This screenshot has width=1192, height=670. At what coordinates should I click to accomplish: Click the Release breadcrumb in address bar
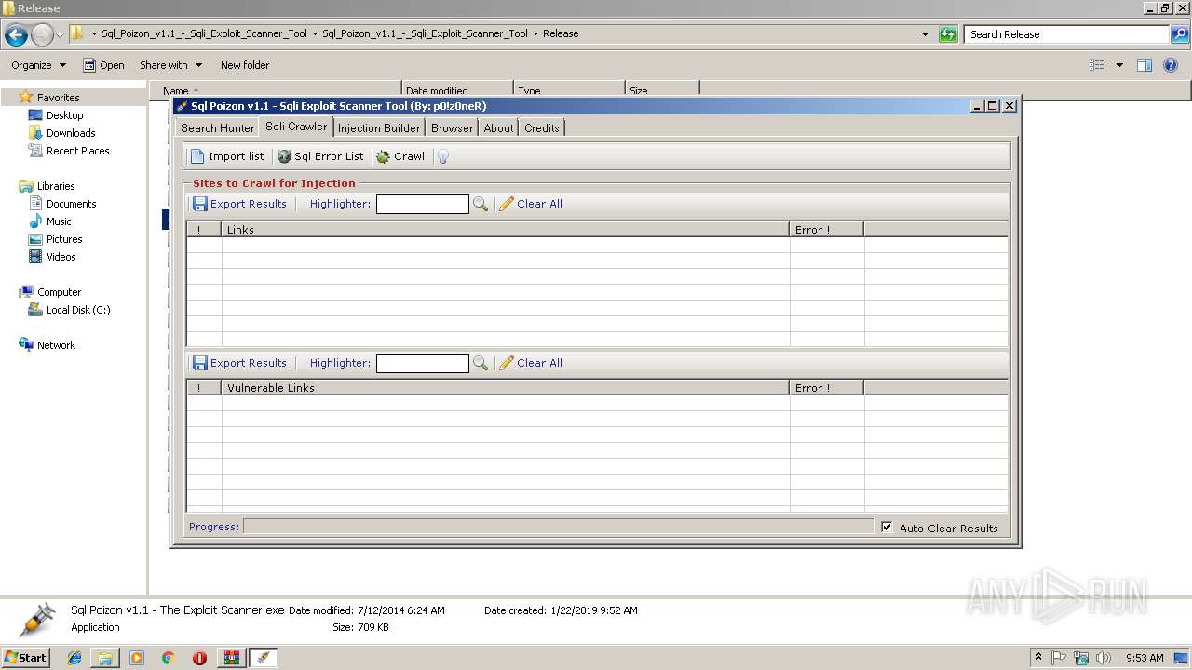coord(561,33)
